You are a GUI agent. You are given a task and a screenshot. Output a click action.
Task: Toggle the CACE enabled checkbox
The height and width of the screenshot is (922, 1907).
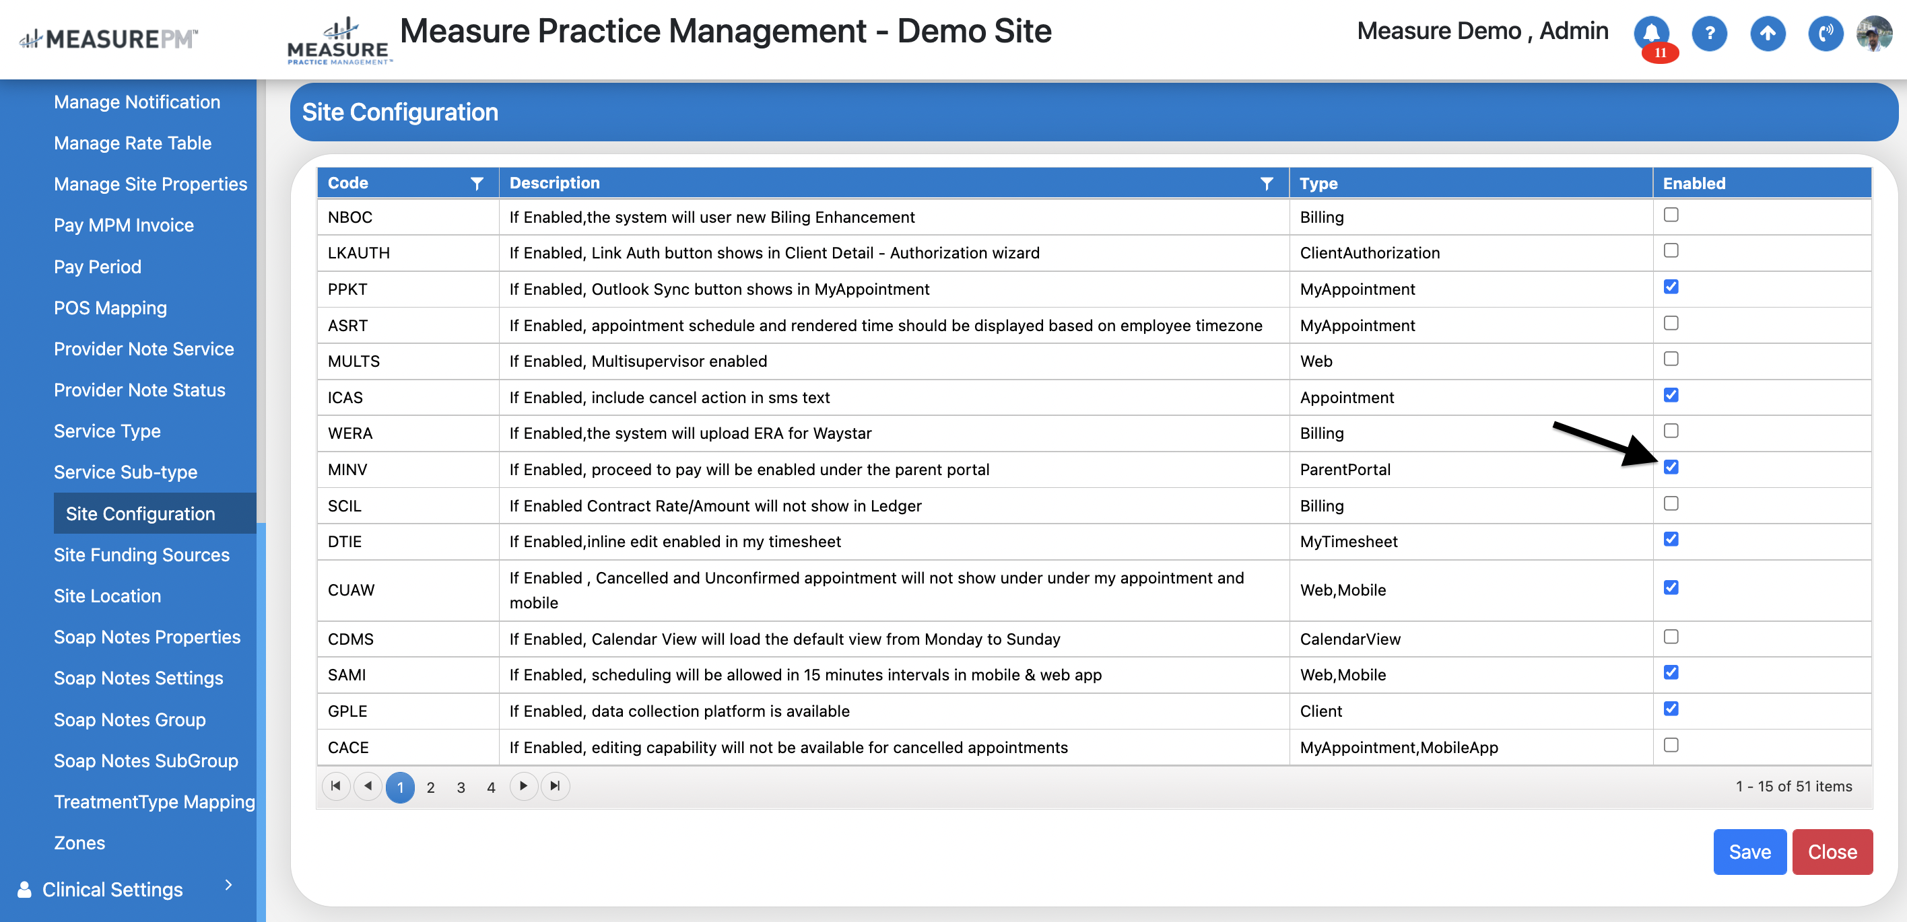coord(1671,745)
